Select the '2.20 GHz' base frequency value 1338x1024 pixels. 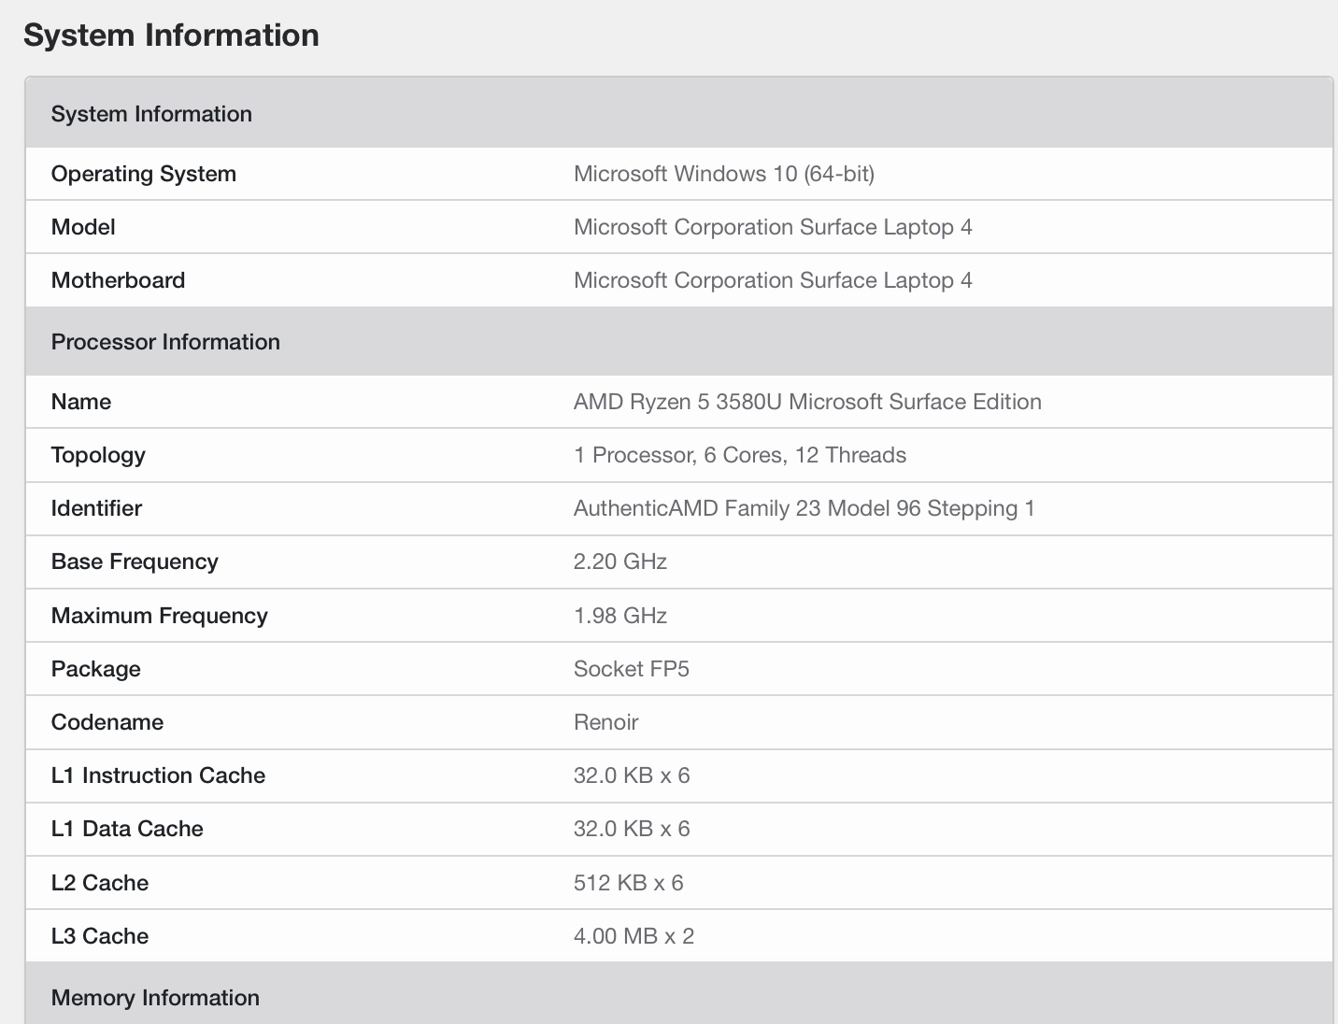(620, 562)
